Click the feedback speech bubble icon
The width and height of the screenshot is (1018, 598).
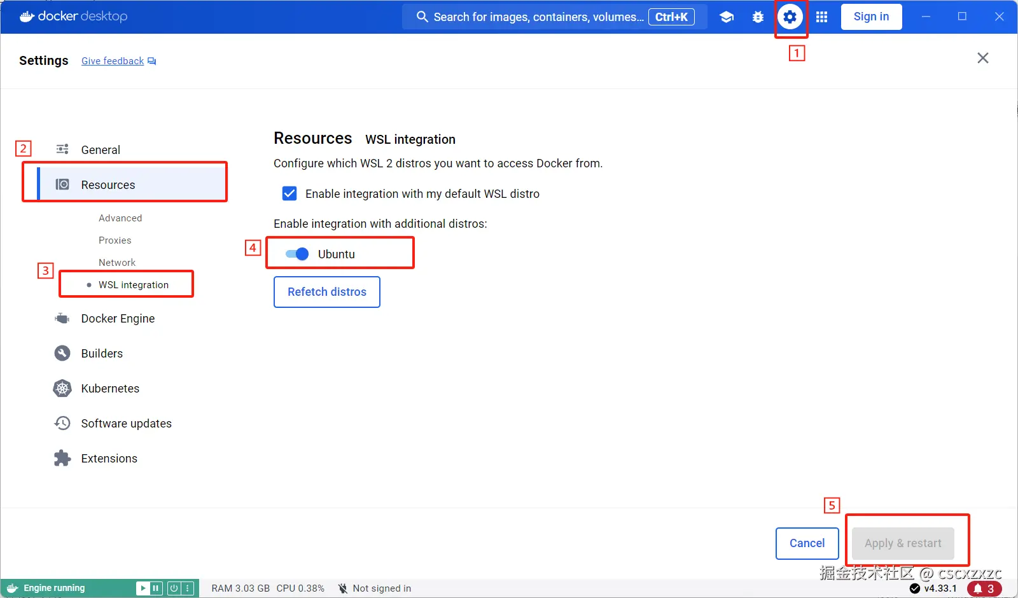152,61
